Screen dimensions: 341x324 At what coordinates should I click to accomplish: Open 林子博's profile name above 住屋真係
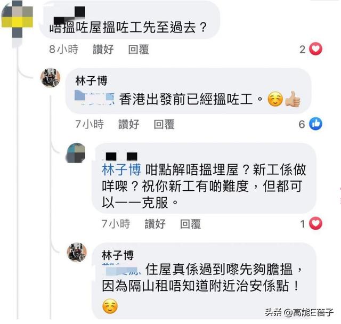pos(118,255)
